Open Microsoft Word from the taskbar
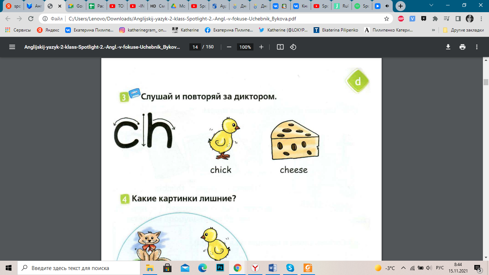This screenshot has width=489, height=275. (x=272, y=268)
